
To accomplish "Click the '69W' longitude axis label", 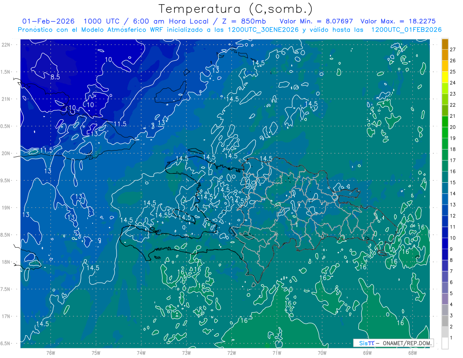I will pyautogui.click(x=367, y=353).
